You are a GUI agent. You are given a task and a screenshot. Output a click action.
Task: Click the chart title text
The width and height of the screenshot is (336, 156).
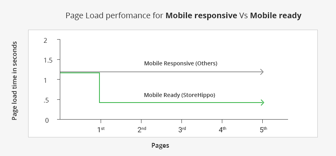tap(183, 15)
